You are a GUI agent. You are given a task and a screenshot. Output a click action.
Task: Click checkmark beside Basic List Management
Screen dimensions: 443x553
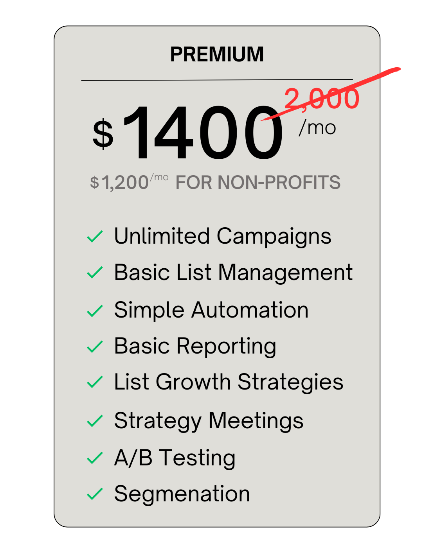[x=95, y=272]
